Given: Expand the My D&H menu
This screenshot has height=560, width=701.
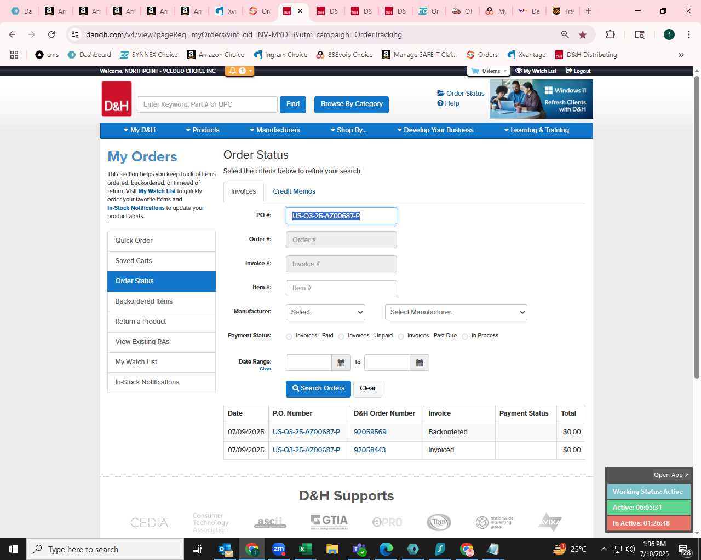Looking at the screenshot, I should (x=140, y=130).
